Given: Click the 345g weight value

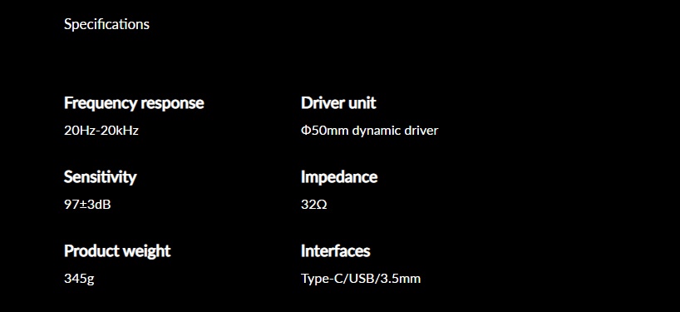Looking at the screenshot, I should [79, 279].
